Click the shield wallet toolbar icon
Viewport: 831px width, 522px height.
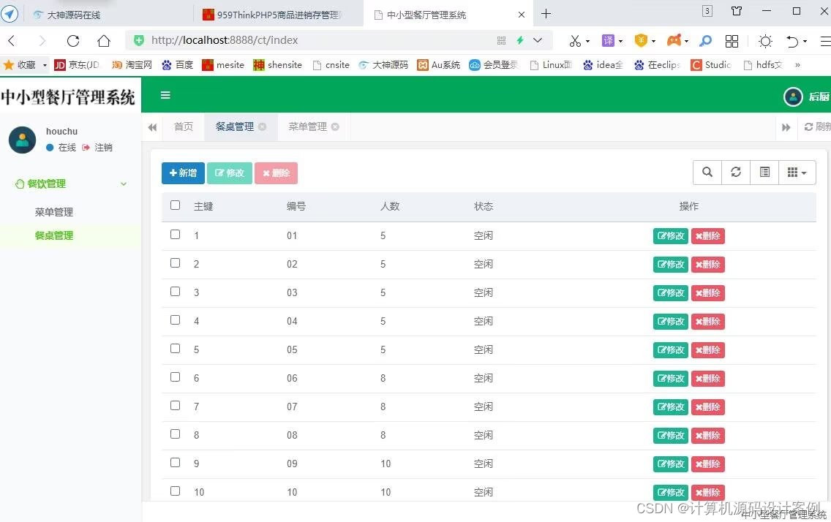641,40
